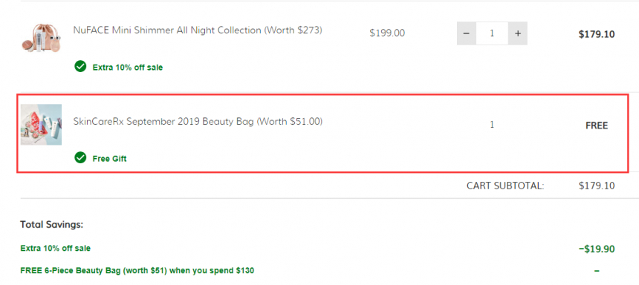This screenshot has width=639, height=285.
Task: Click the −$19.90 savings amount
Action: (597, 249)
